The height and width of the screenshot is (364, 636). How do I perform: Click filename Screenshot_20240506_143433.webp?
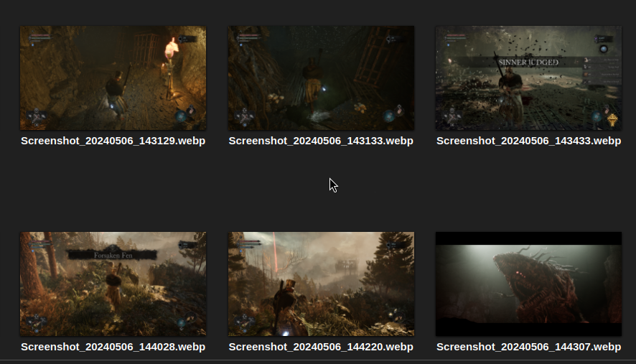(528, 141)
